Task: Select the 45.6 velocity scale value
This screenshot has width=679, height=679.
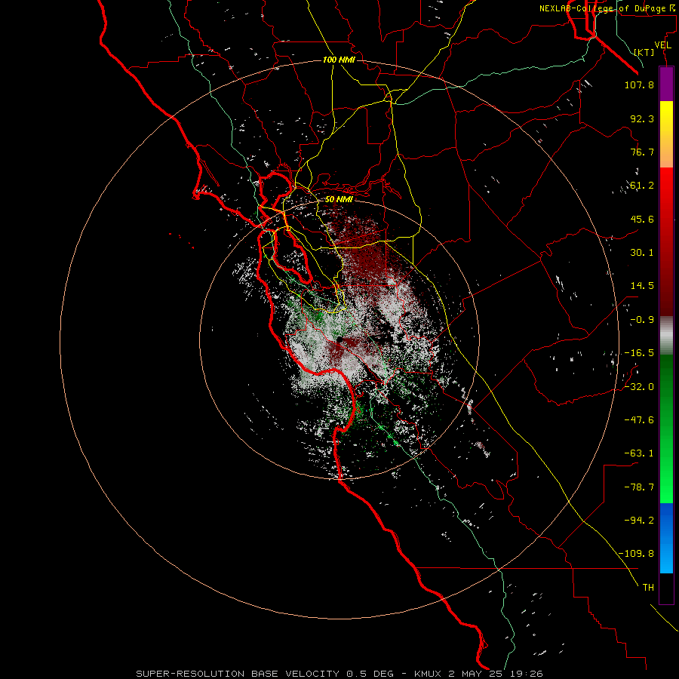Action: coord(642,219)
